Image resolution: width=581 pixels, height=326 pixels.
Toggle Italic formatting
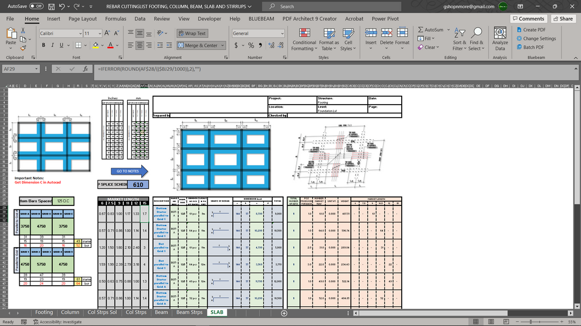[52, 45]
